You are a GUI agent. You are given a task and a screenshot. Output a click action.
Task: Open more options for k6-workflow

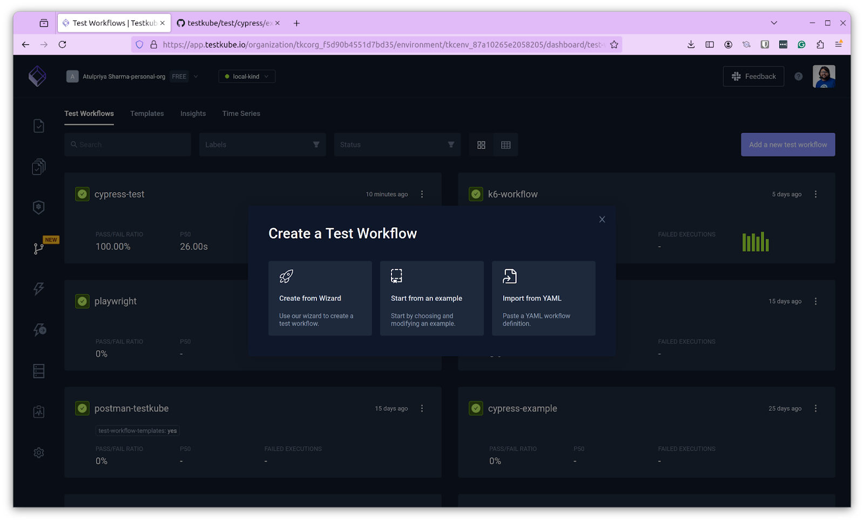point(816,194)
